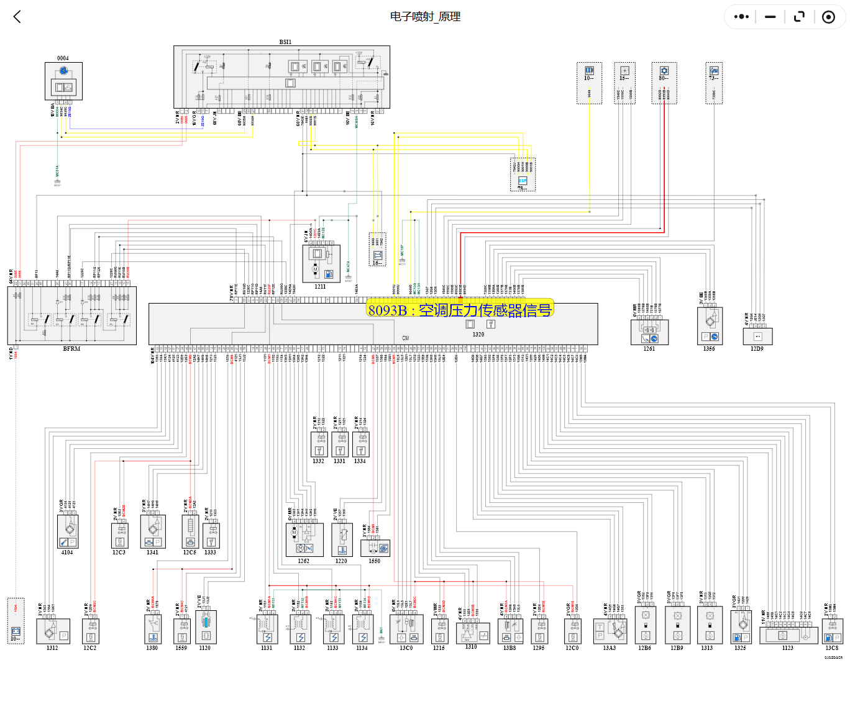Click the zoom-out minus icon in the toolbar
Viewport: 850px width, 704px height.
769,17
